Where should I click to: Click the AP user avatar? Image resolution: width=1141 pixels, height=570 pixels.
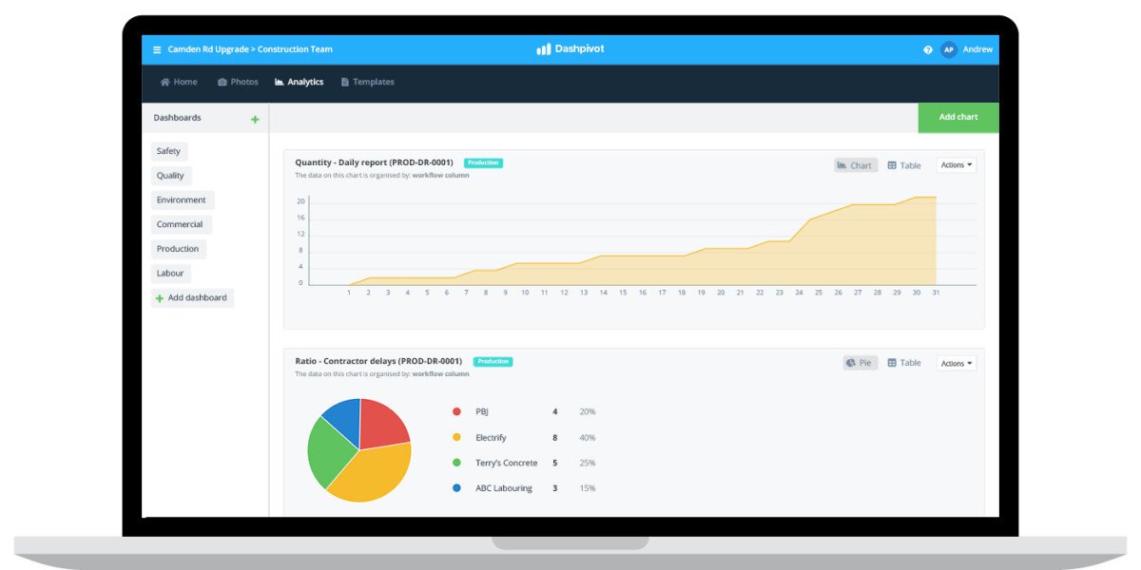click(x=949, y=49)
